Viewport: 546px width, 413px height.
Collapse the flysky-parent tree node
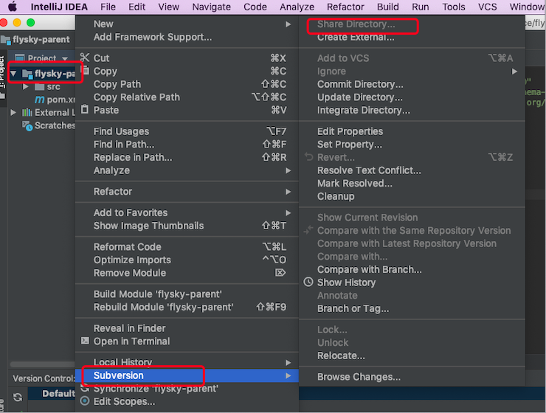(x=13, y=74)
